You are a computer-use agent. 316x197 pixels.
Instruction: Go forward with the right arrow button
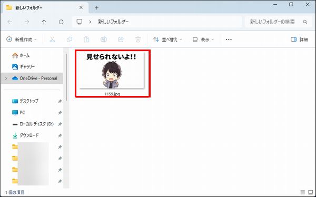[x=27, y=22]
